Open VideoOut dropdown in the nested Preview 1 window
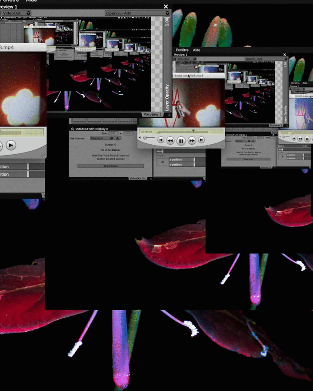This screenshot has height=391, width=313. tap(186, 59)
